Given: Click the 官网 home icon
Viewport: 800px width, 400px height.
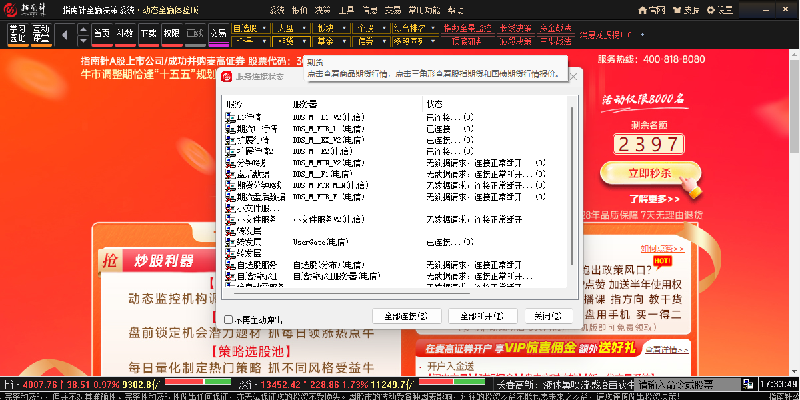Looking at the screenshot, I should (643, 10).
